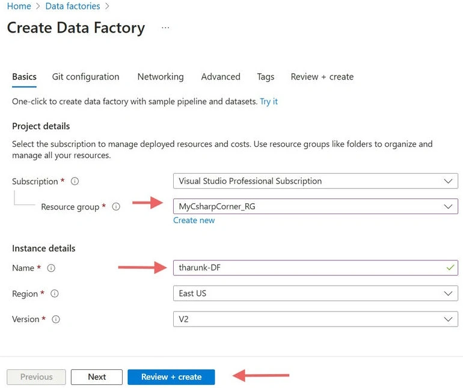Viewport: 463px width, 388px height.
Task: Go to the Advanced tab
Action: [221, 77]
